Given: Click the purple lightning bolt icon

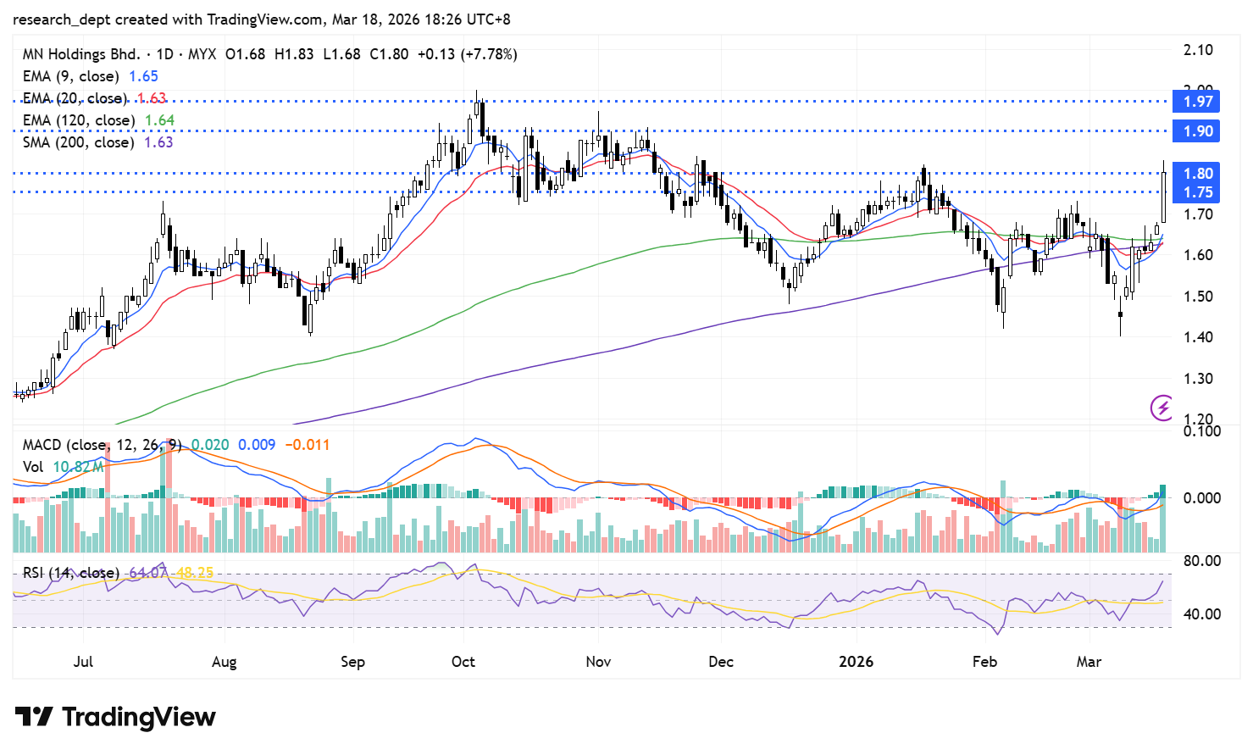Looking at the screenshot, I should point(1161,408).
